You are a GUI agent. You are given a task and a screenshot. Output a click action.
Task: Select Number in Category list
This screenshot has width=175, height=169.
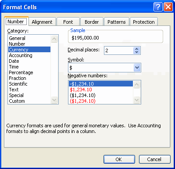click(29, 44)
